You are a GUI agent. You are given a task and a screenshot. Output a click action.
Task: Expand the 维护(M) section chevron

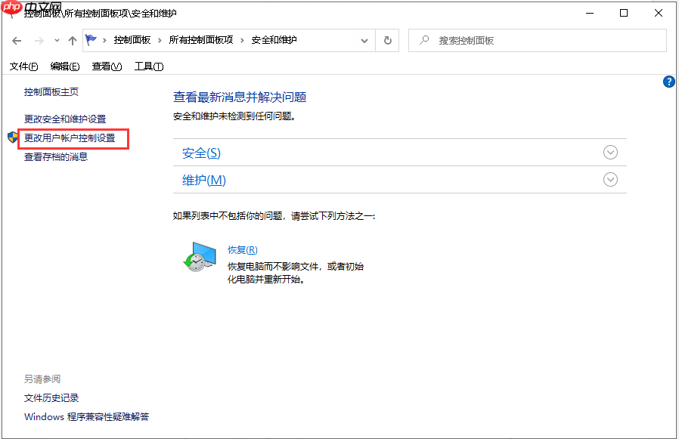(x=609, y=180)
